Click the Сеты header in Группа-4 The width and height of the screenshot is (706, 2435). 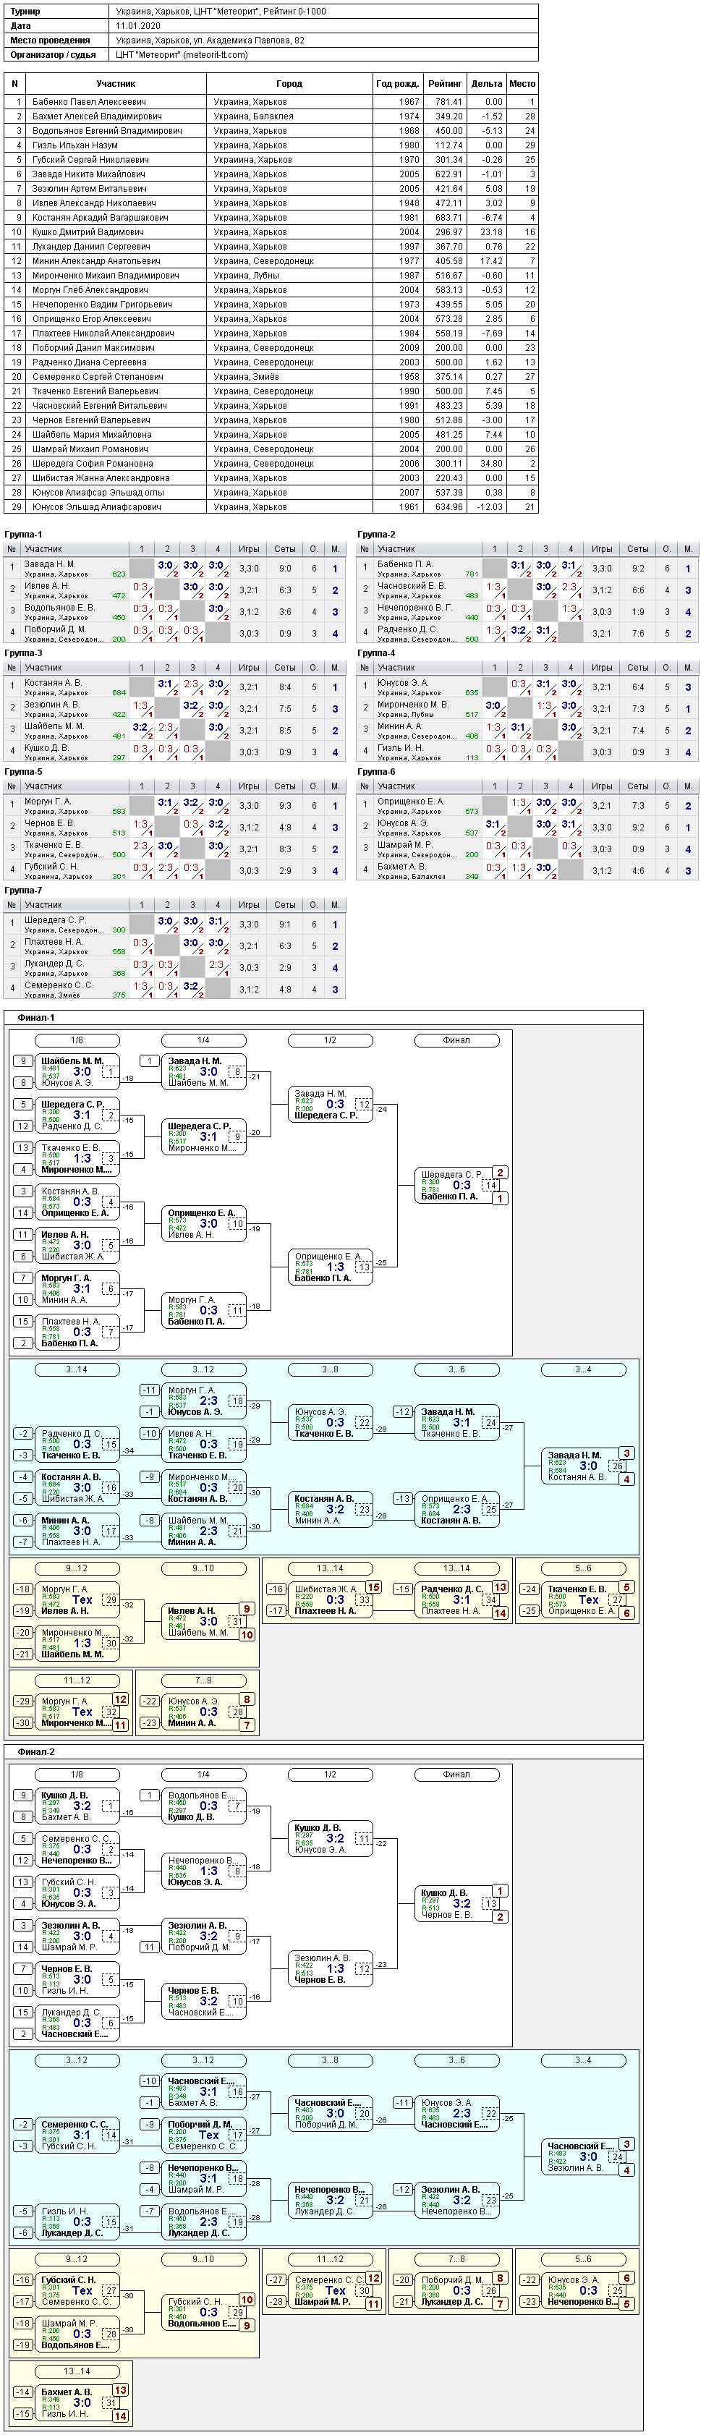(x=638, y=668)
